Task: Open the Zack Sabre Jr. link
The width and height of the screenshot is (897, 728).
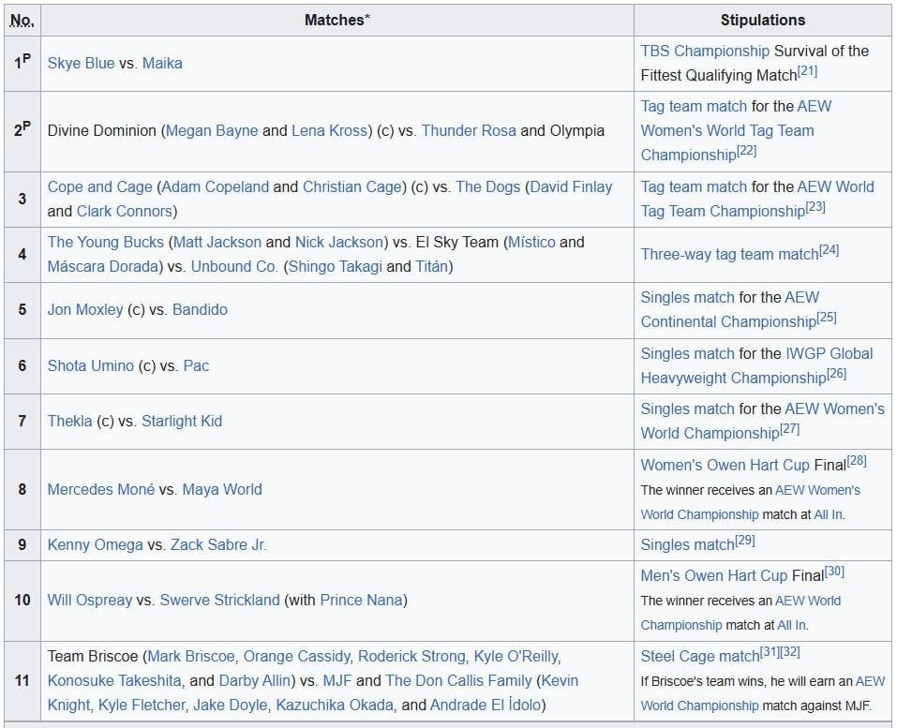Action: (x=218, y=545)
